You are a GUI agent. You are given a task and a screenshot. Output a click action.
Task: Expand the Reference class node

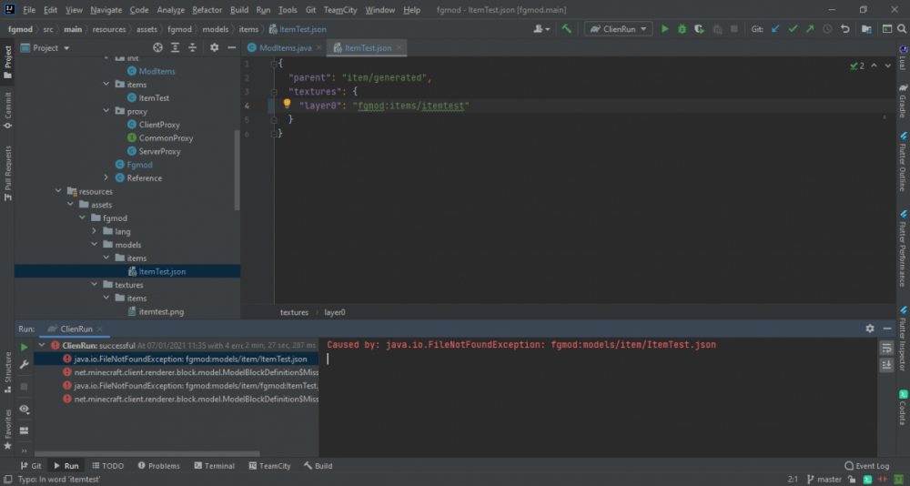106,177
